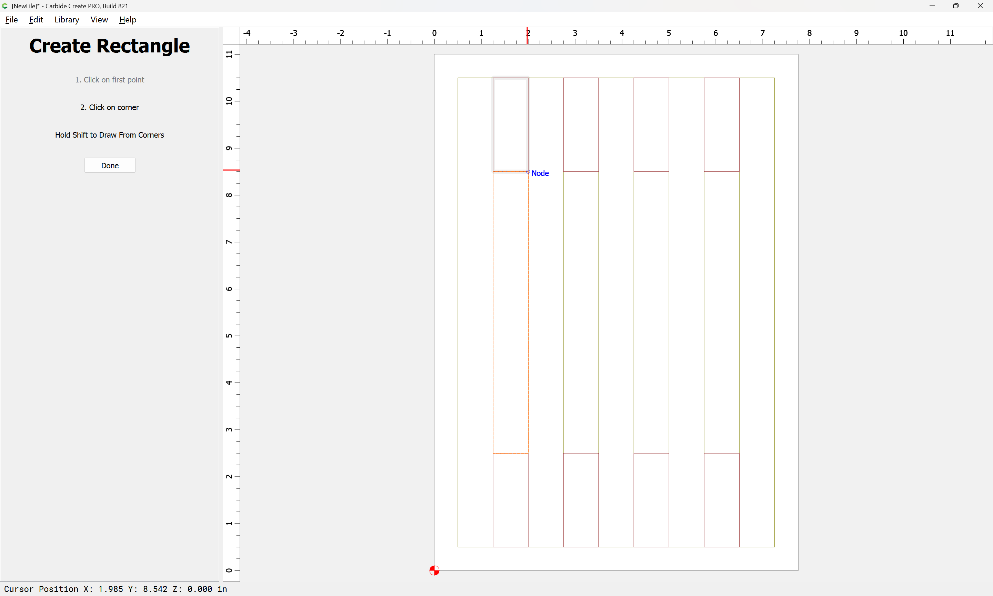Image resolution: width=993 pixels, height=596 pixels.
Task: Click the 'Click on corner' instruction text
Action: pyautogui.click(x=109, y=107)
